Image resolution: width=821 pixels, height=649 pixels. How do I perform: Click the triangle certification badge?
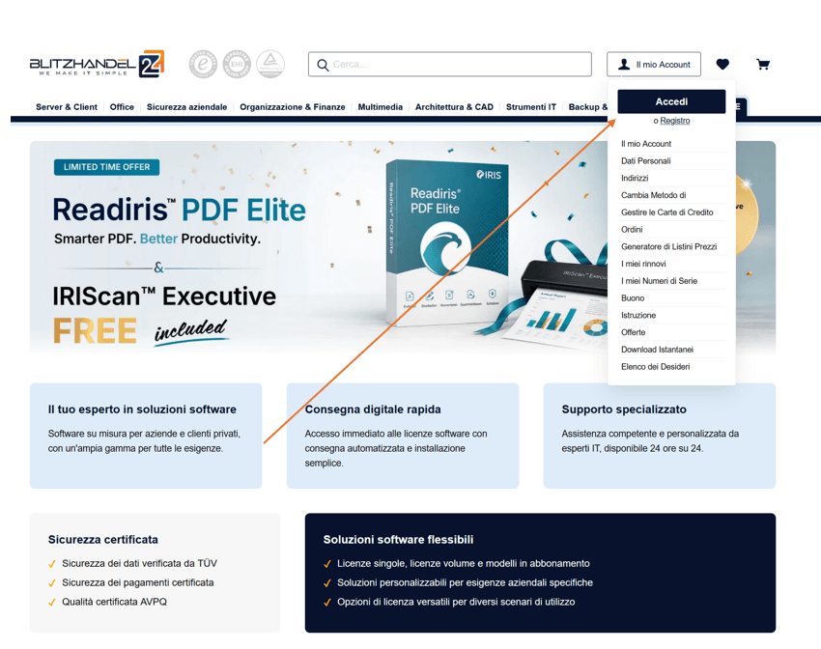click(270, 64)
